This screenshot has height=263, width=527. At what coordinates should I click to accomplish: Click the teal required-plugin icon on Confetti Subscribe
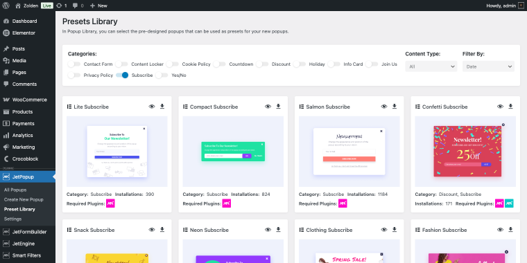(x=509, y=203)
